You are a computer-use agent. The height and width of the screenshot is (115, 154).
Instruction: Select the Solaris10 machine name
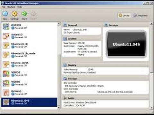[x=17, y=34]
